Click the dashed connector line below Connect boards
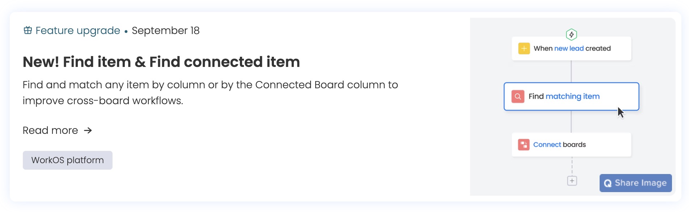Viewport: 689px width, 212px height. click(x=572, y=166)
